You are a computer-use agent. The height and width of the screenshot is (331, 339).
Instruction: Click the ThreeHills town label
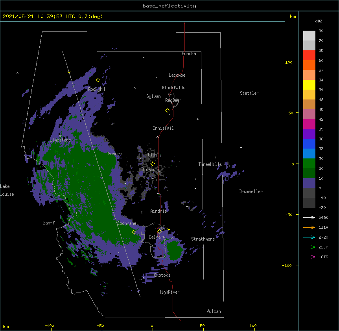pos(210,164)
